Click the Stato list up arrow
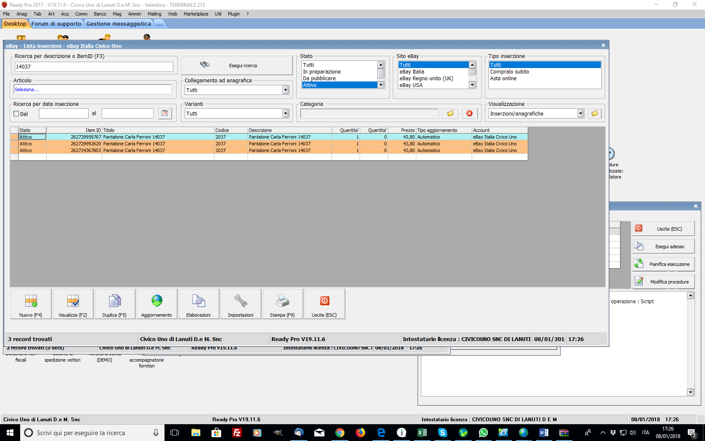The width and height of the screenshot is (705, 441). (x=381, y=65)
